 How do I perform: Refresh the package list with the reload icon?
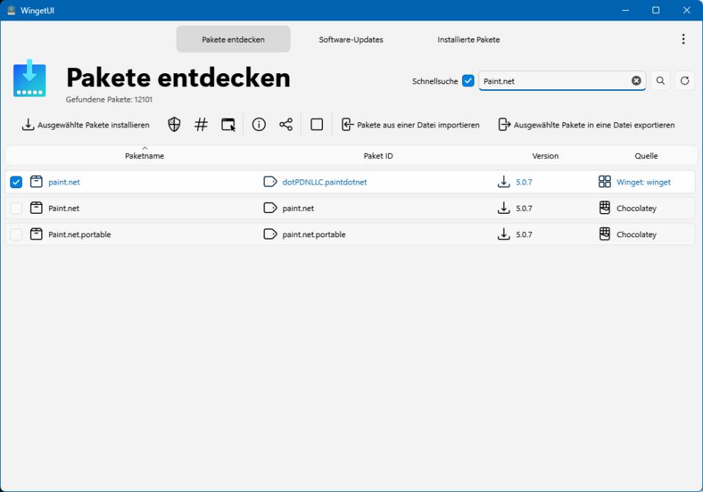[x=685, y=81]
